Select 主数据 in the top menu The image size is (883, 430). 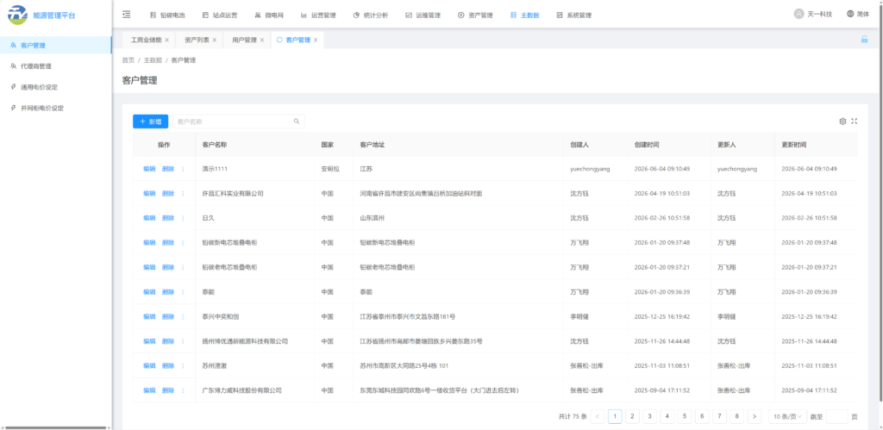coord(525,16)
